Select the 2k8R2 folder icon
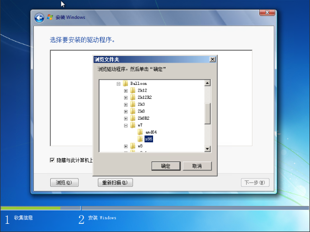The width and height of the screenshot is (310, 232). (x=133, y=118)
